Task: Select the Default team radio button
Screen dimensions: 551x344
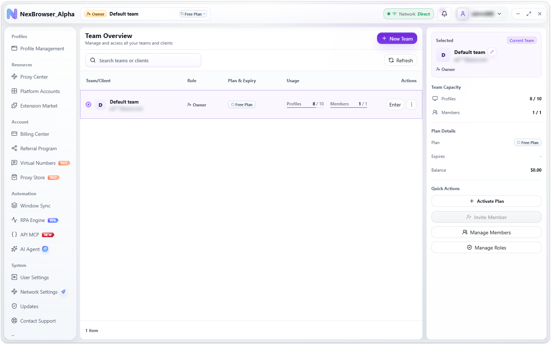Action: [88, 105]
